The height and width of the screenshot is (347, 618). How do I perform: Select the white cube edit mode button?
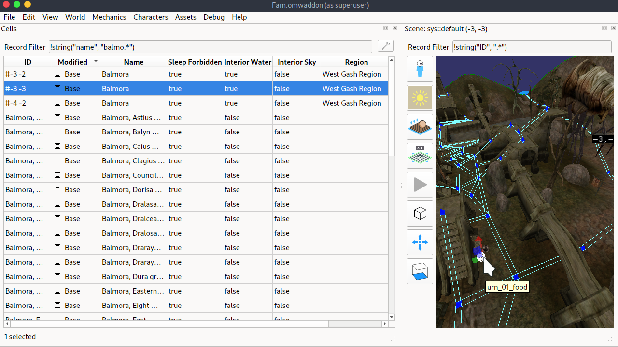click(x=420, y=214)
